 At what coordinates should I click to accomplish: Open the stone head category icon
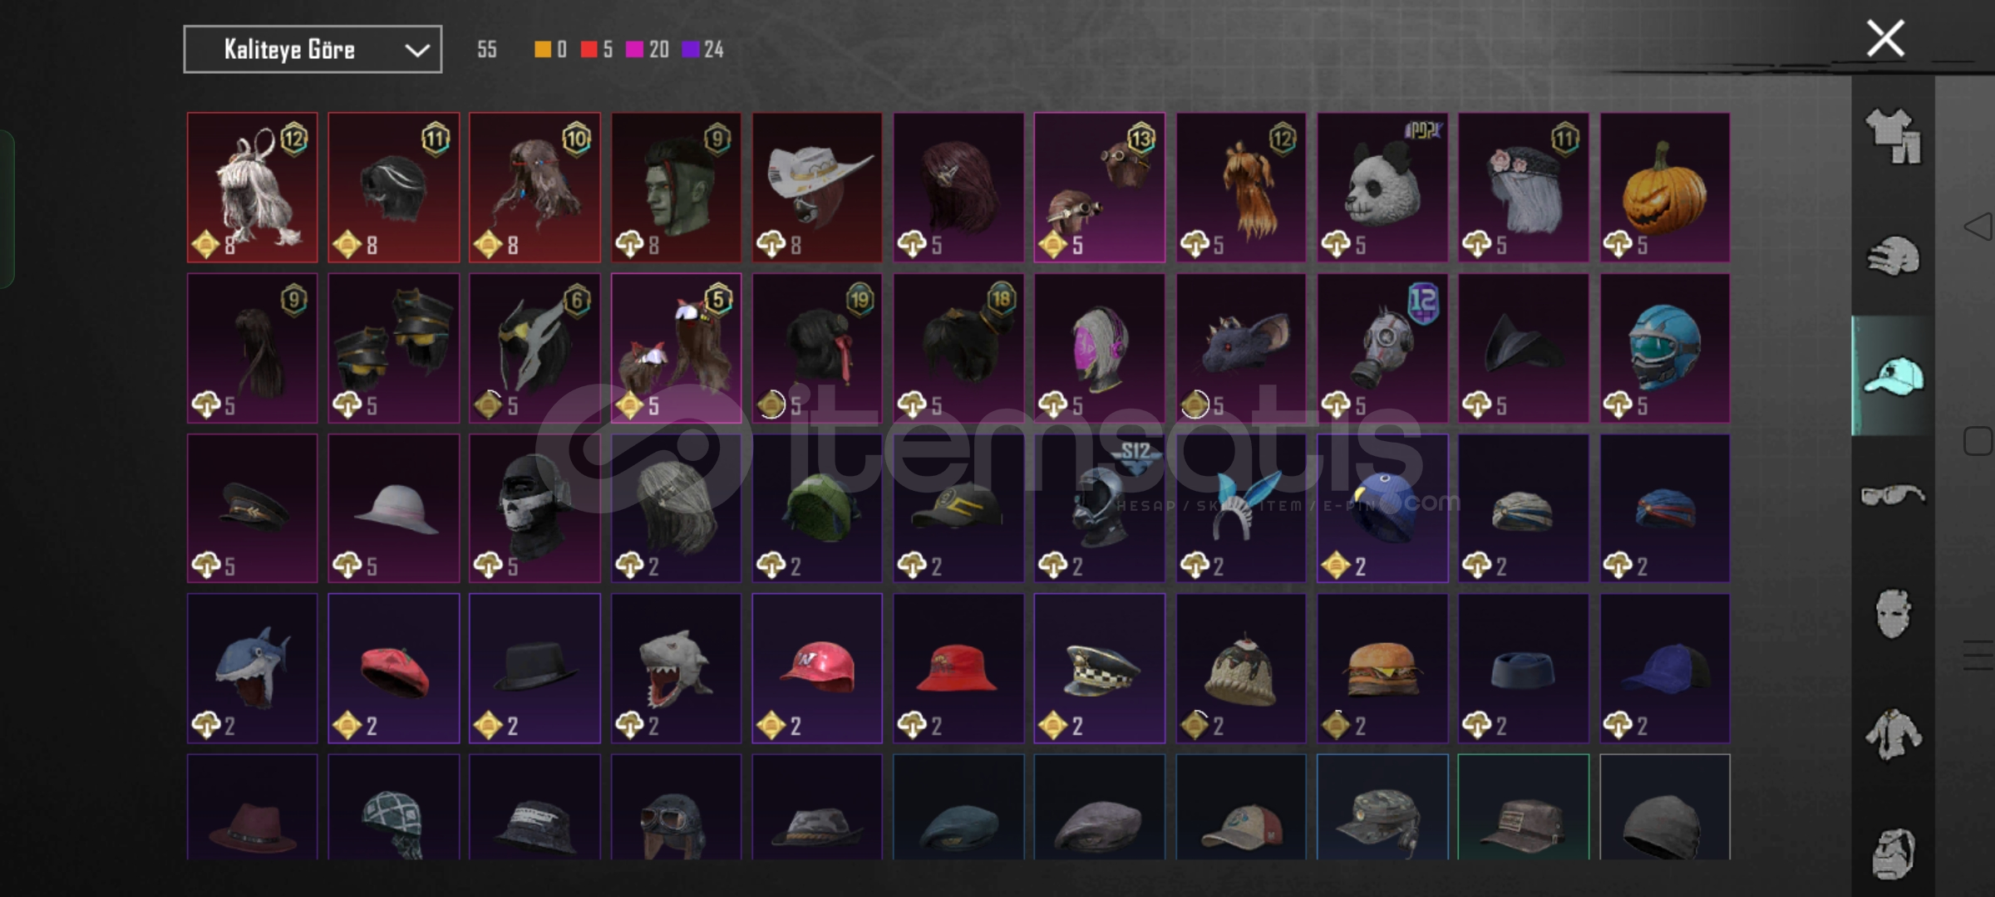pos(1894,854)
